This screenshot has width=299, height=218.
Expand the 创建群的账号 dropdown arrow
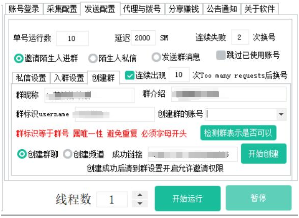[281, 114]
